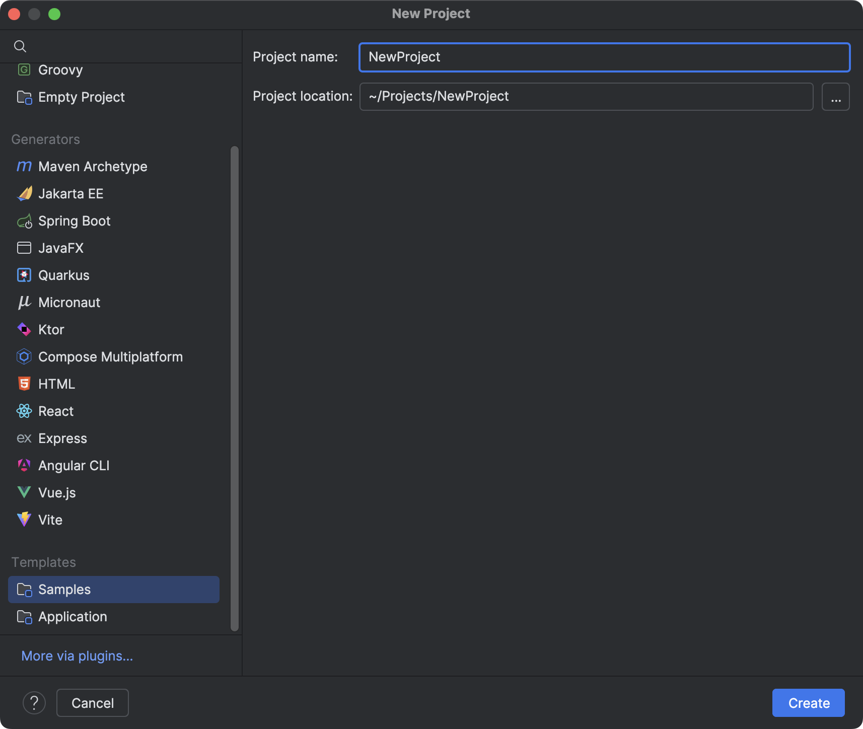Select the Angular CLI generator
The image size is (863, 729).
74,465
